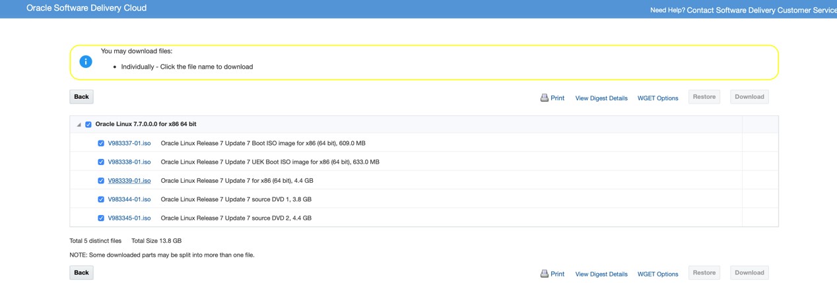The width and height of the screenshot is (837, 283).
Task: Open top View Digest Details link
Action: [601, 98]
